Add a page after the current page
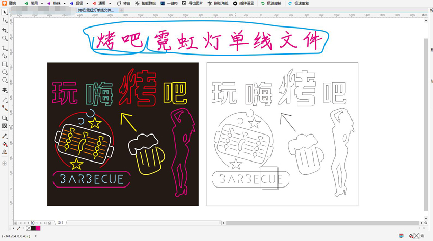 [50, 223]
